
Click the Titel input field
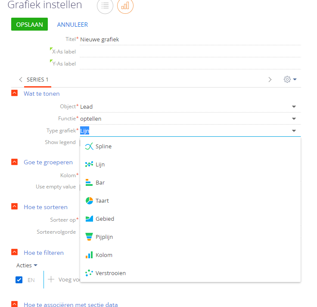pos(190,39)
